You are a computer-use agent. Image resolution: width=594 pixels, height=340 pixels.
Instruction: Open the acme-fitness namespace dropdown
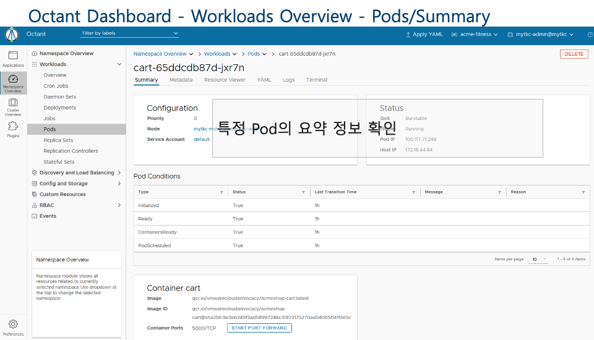pyautogui.click(x=475, y=35)
